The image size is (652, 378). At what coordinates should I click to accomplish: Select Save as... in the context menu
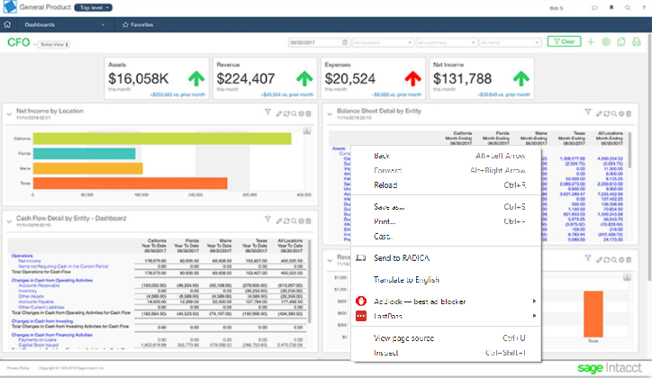click(446, 207)
